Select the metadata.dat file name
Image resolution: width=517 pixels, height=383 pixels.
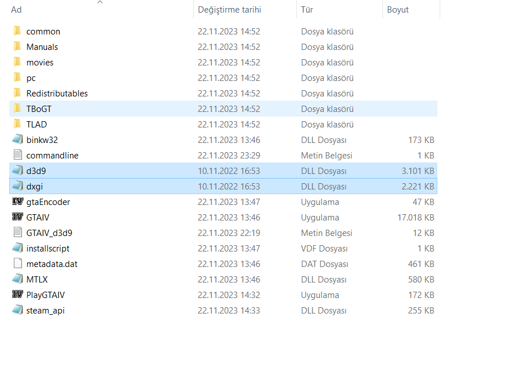click(52, 264)
